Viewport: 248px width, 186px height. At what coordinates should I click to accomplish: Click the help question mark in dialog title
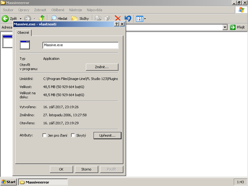[x=117, y=24]
